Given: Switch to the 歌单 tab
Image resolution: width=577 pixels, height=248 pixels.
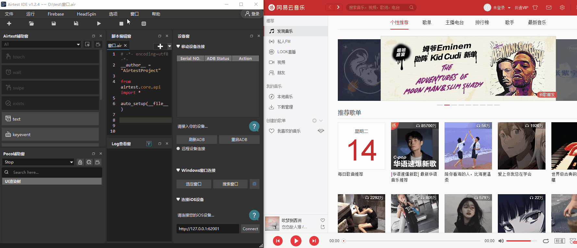Looking at the screenshot, I should point(427,22).
